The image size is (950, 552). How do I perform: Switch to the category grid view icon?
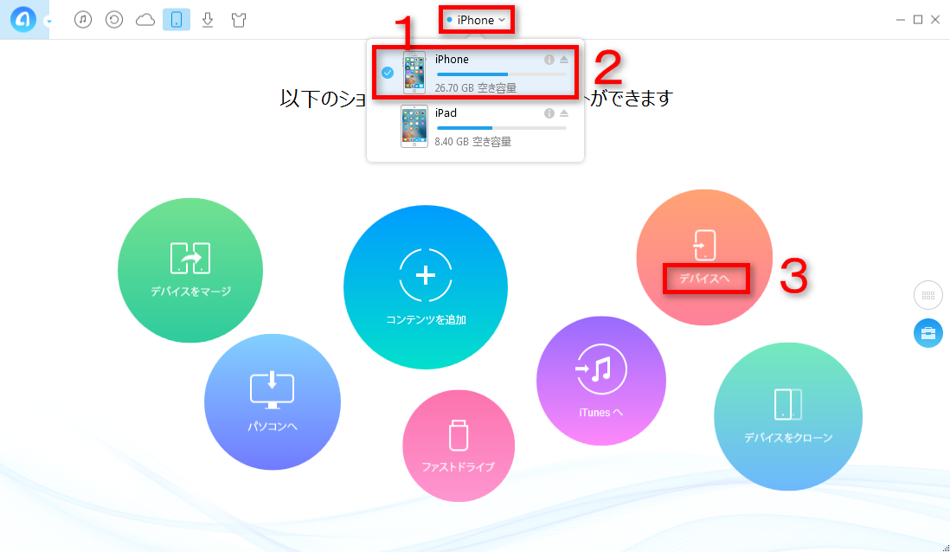[x=928, y=296]
